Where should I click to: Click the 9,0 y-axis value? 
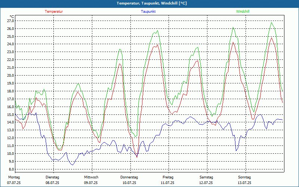(12, 162)
